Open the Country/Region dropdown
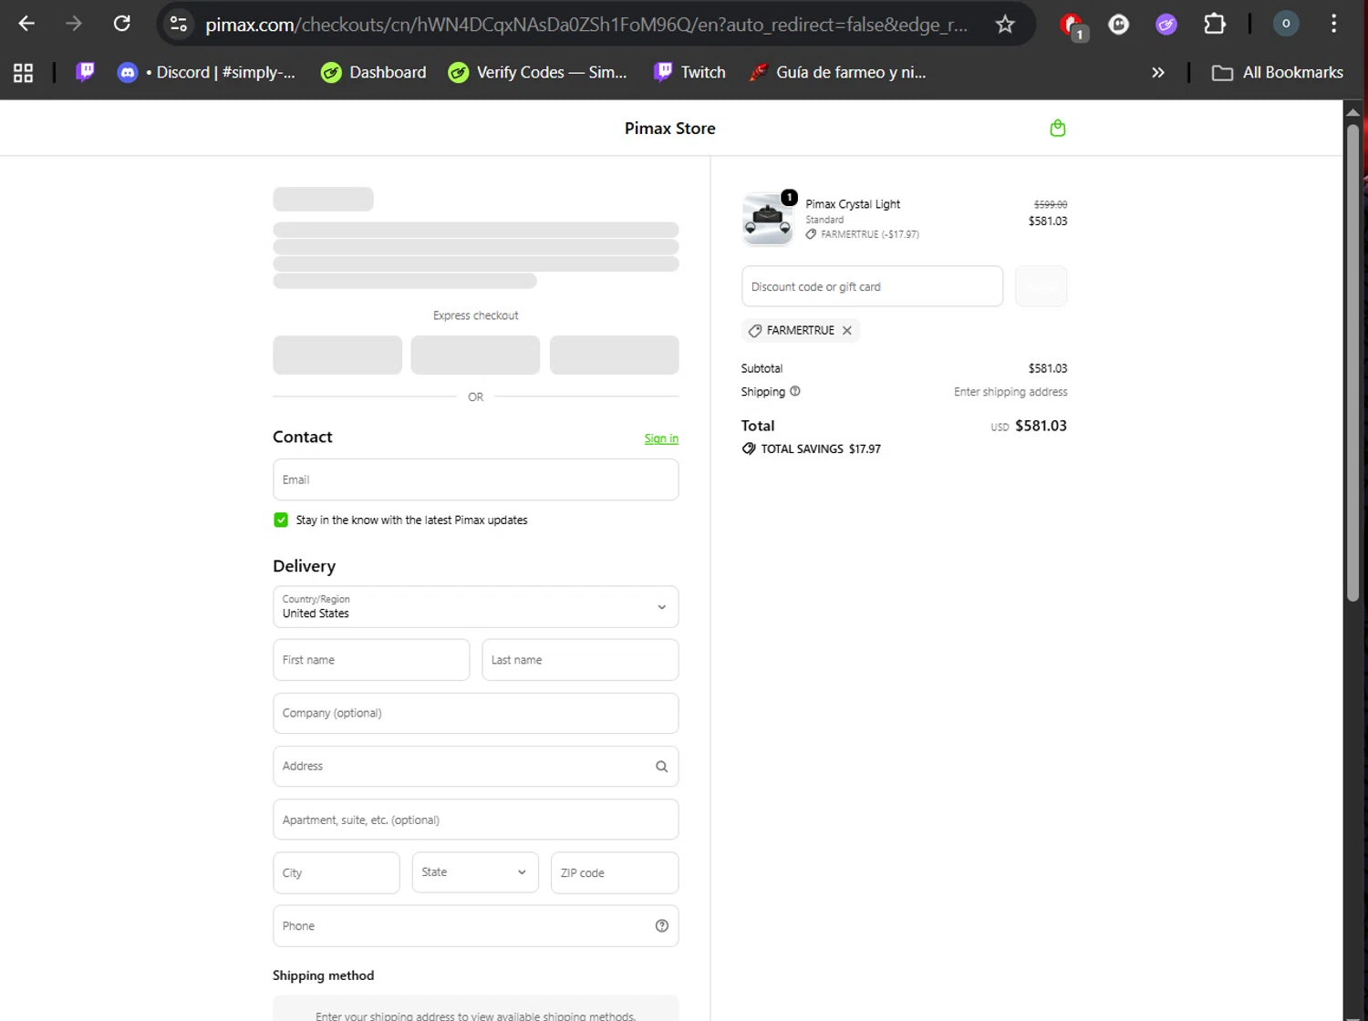 pos(476,607)
